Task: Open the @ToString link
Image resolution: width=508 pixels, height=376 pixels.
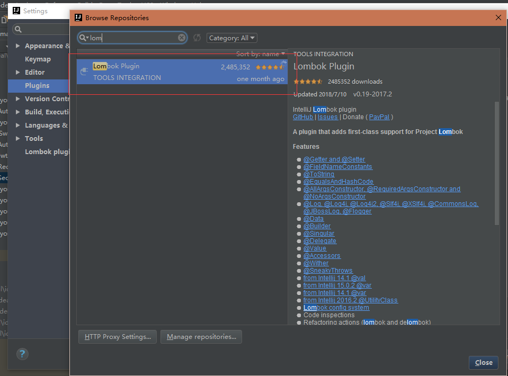Action: tap(319, 174)
